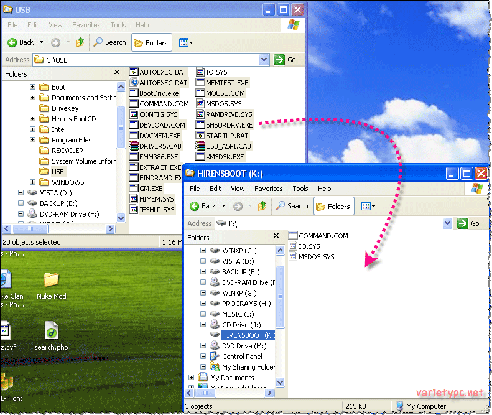
Task: Select USB_ASPI.CAB archive file
Action: pyautogui.click(x=223, y=146)
